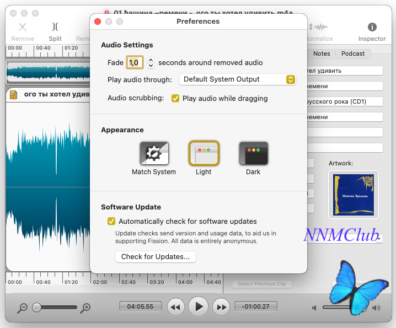Viewport: 396px width, 328px height.
Task: Click the Check for Updates button
Action: coord(156,257)
